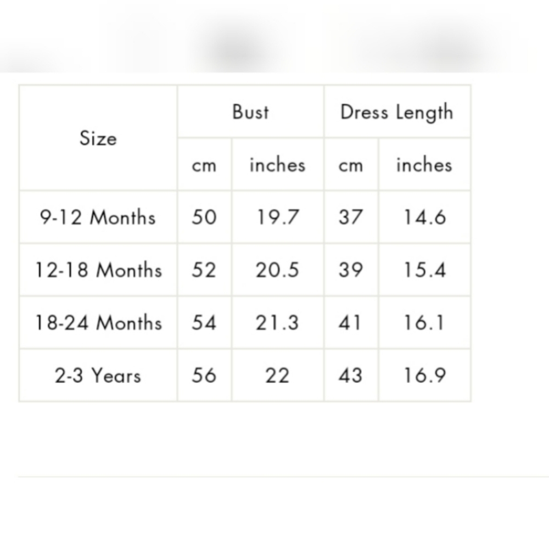The width and height of the screenshot is (549, 549).
Task: Select the 9-12 Months row label
Action: click(98, 217)
